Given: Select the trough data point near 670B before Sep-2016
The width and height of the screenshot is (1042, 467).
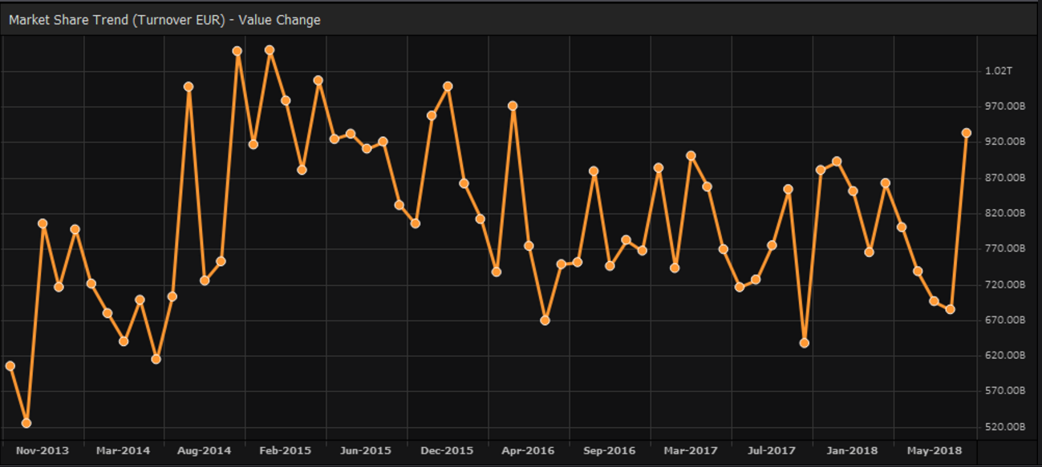Looking at the screenshot, I should [x=545, y=320].
